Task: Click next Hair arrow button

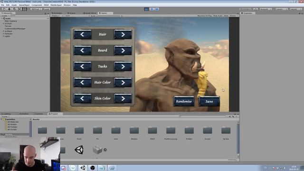Action: [123, 34]
